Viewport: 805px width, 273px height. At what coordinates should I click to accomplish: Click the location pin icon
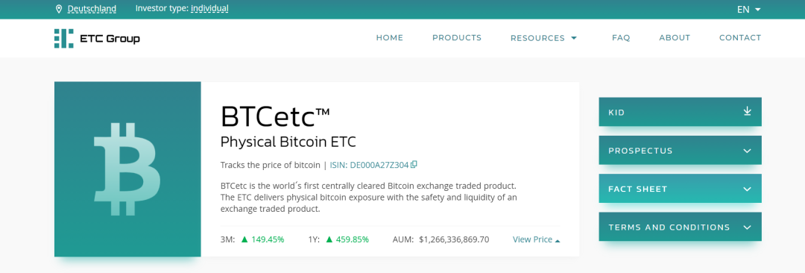click(59, 9)
